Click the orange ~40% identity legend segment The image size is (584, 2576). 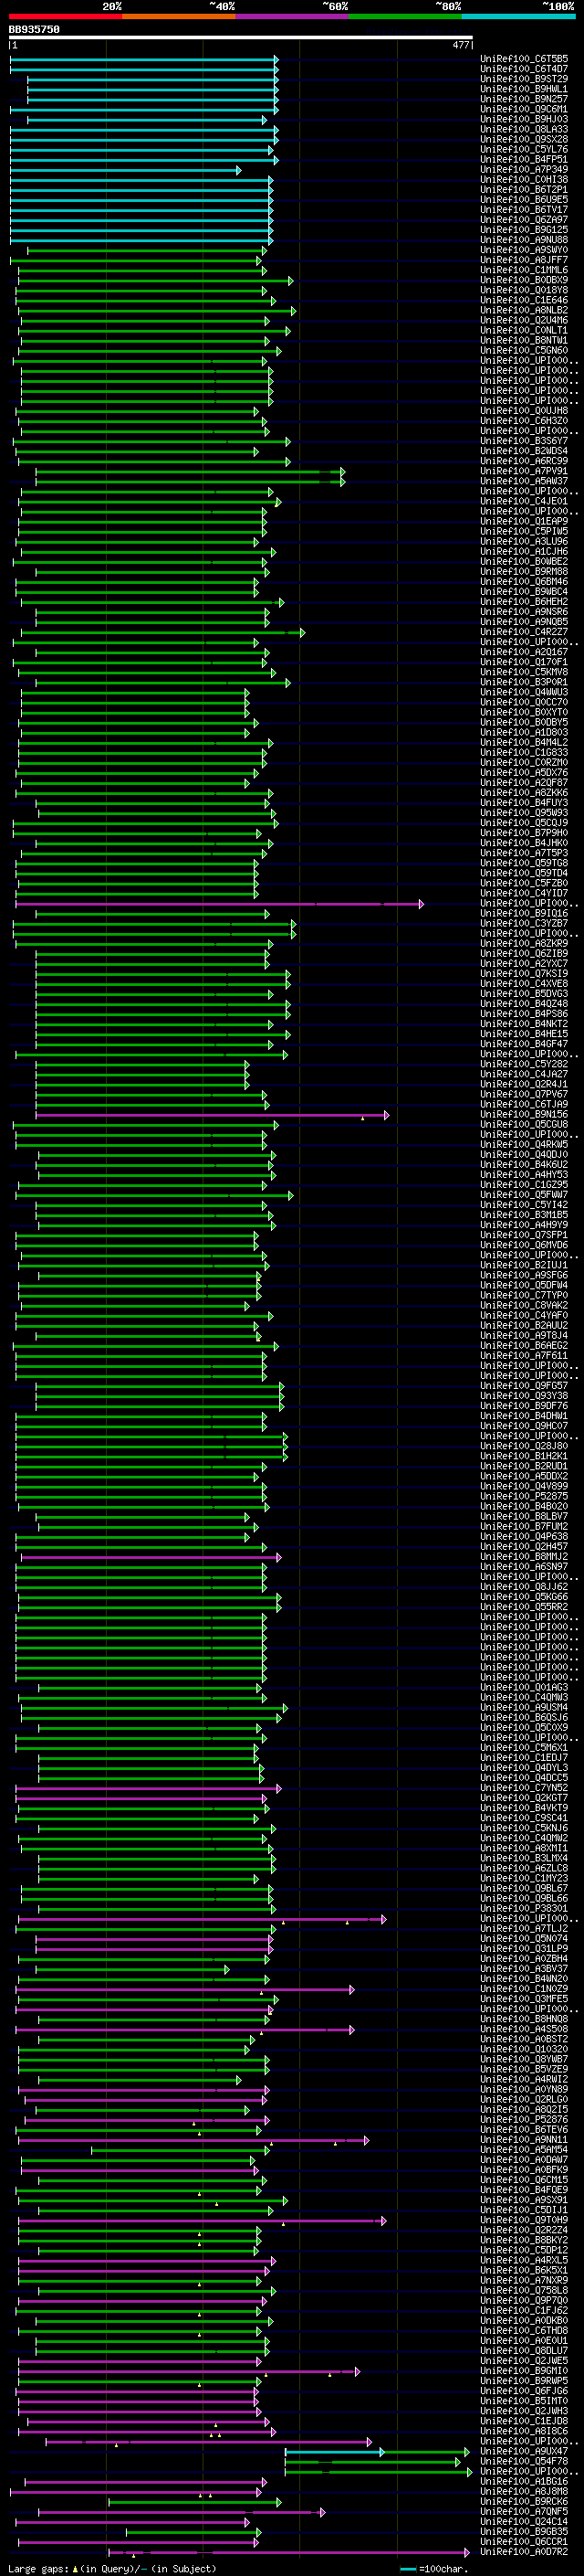click(179, 16)
